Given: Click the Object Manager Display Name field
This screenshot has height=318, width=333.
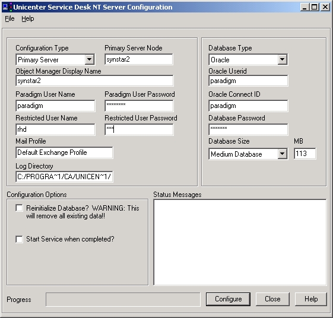Looking at the screenshot, I should [94, 81].
